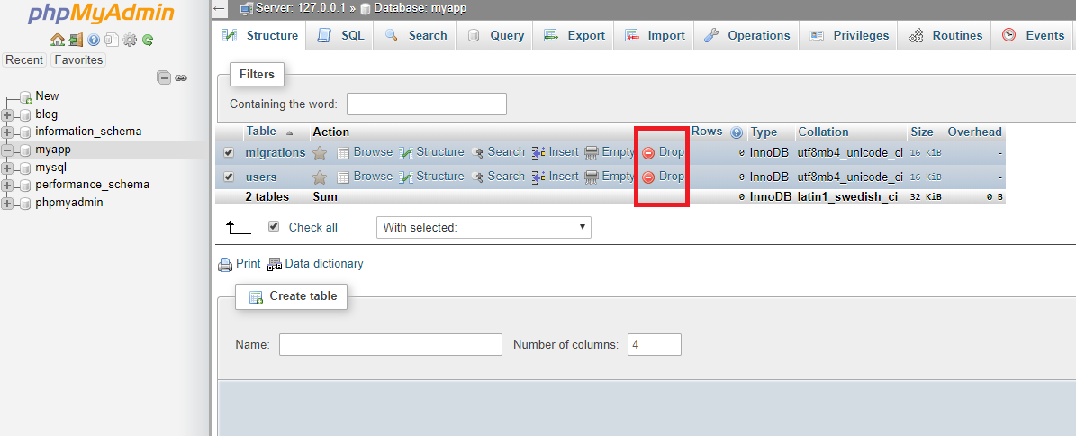Click the Rows help question mark icon
The height and width of the screenshot is (436, 1076).
tap(737, 132)
